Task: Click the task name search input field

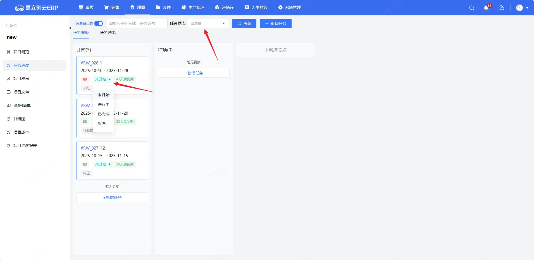Action: click(137, 23)
